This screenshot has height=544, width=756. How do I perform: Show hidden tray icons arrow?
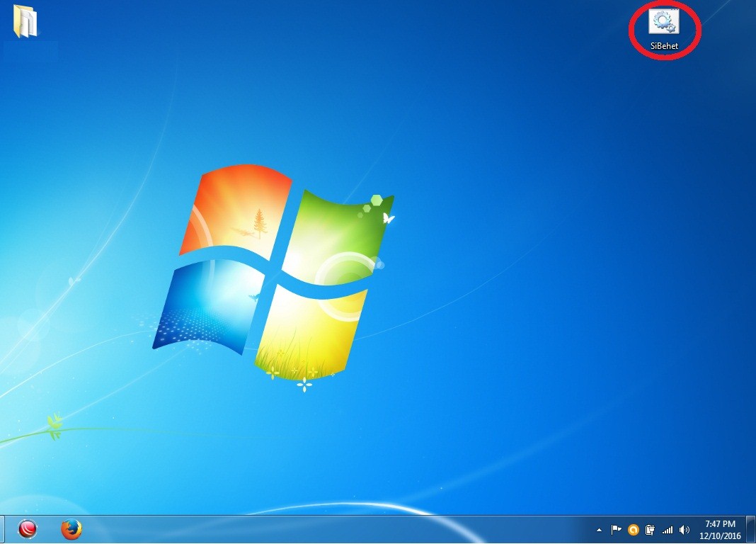click(600, 530)
